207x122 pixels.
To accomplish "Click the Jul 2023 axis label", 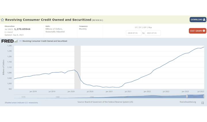I will pyautogui.click(x=201, y=92).
